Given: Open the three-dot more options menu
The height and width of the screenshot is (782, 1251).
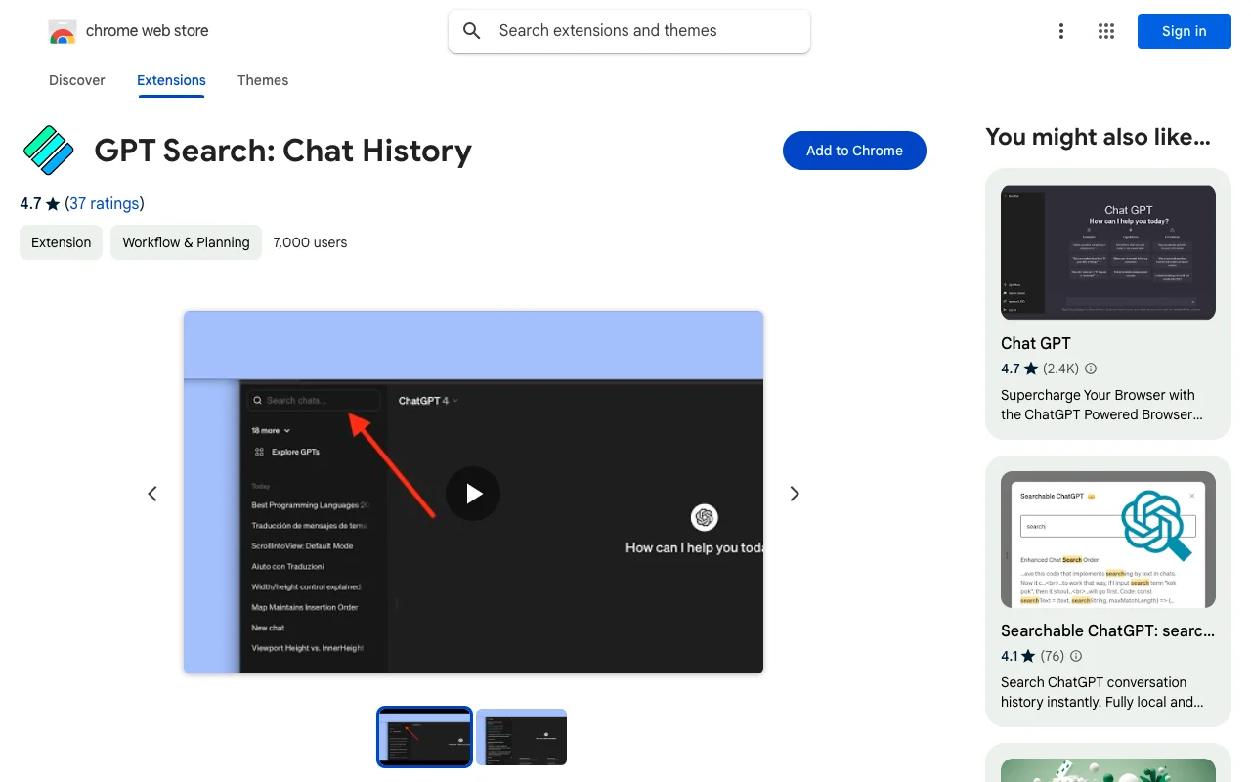Looking at the screenshot, I should point(1061,31).
